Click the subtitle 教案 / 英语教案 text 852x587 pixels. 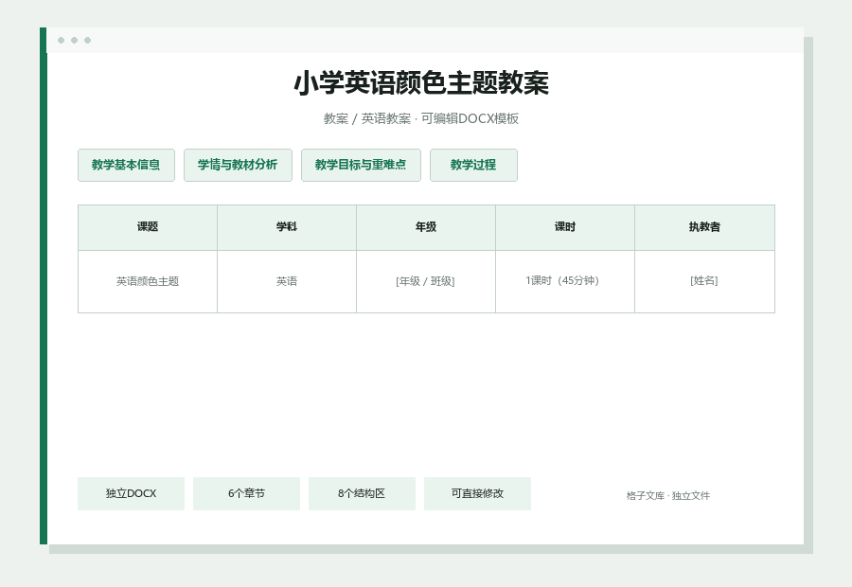click(x=367, y=118)
